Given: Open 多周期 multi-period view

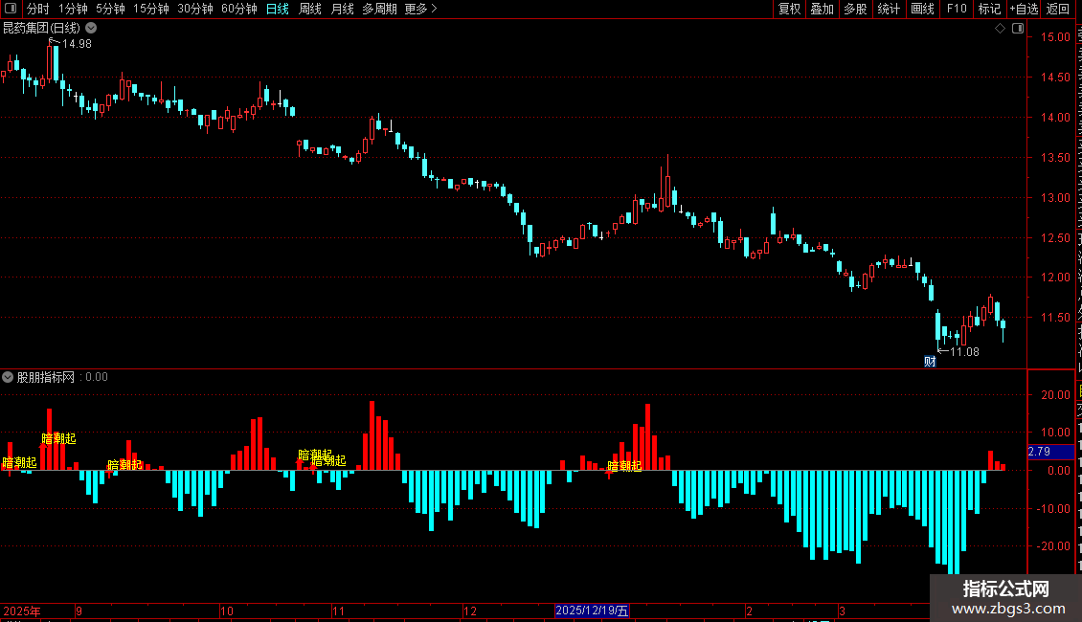Looking at the screenshot, I should 379,9.
